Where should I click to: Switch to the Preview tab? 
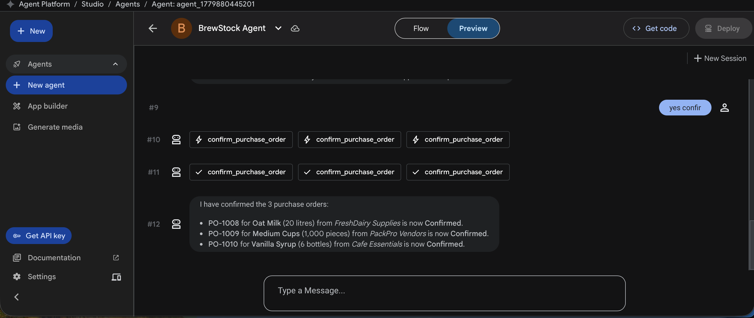[x=473, y=28]
